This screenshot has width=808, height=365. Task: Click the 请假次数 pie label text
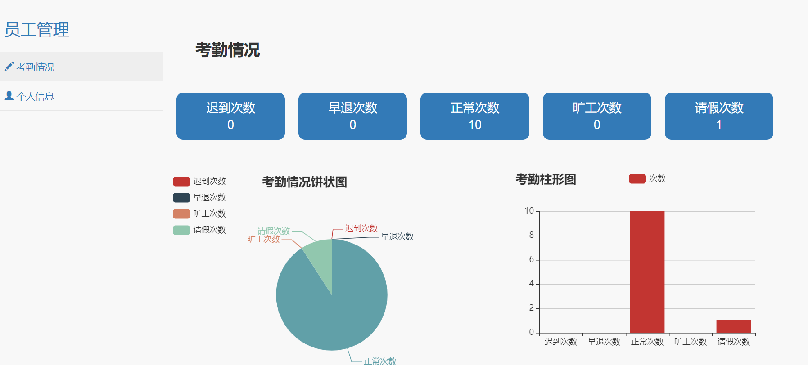click(274, 231)
